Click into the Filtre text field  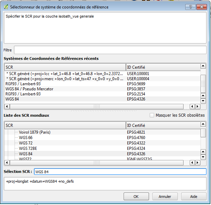(x=110, y=50)
